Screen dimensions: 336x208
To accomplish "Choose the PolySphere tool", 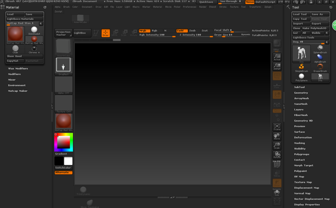I will coord(302,77).
